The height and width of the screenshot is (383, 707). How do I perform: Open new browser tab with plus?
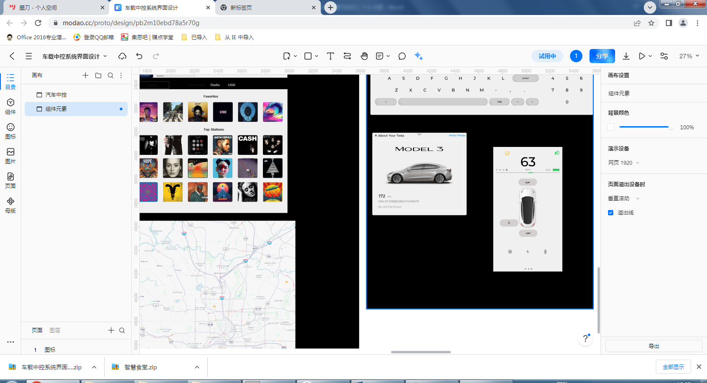tap(330, 8)
